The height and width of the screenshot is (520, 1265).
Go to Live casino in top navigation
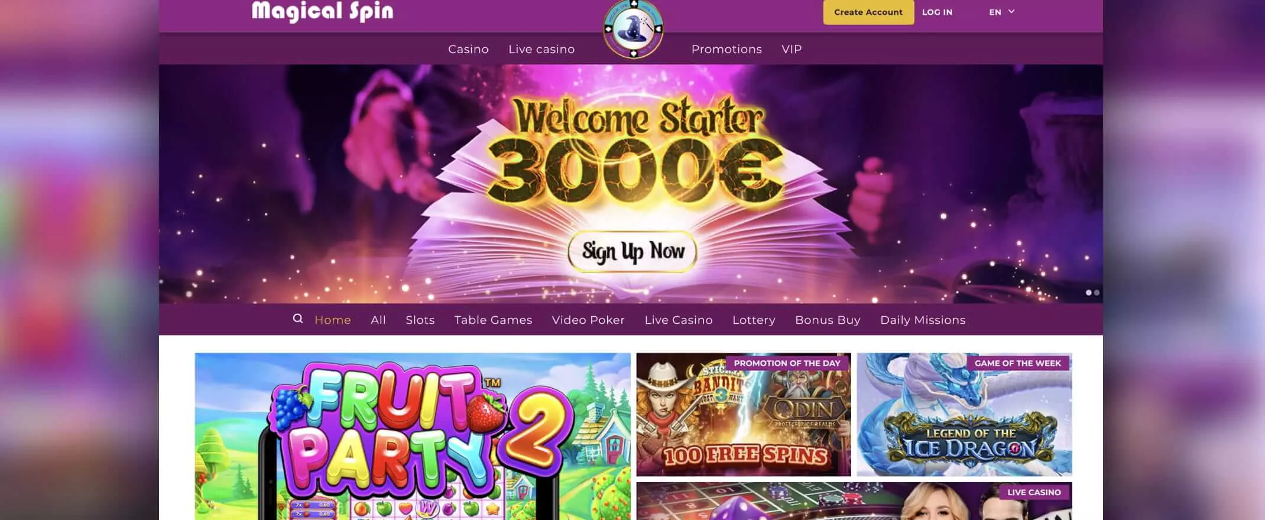pos(541,49)
